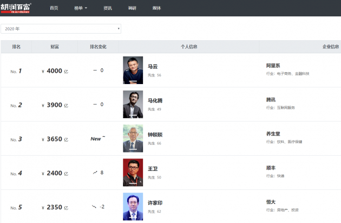Screen dimensions: 341x223
Task: Click the 养生堂 company name
Action: click(273, 133)
